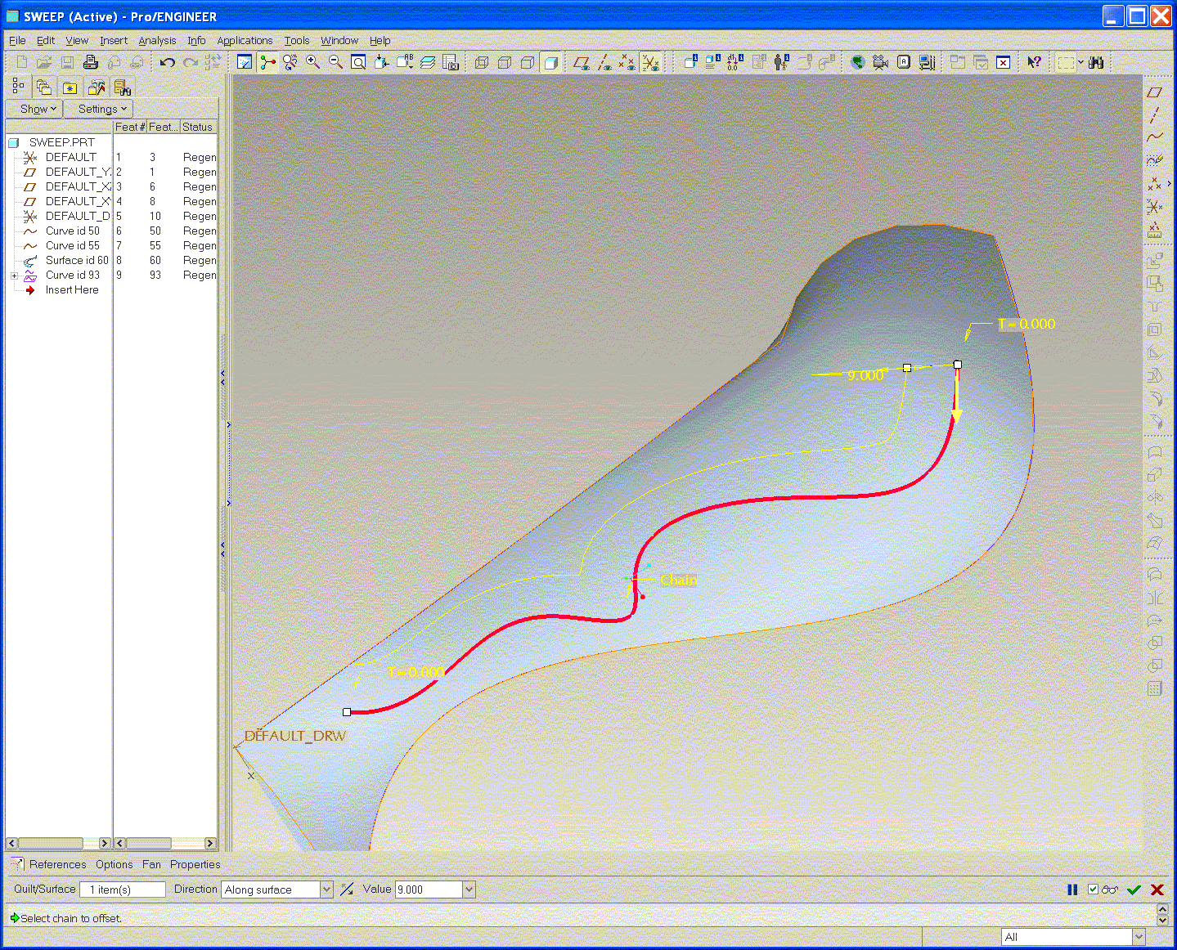Click the Print icon in toolbar

pos(91,62)
